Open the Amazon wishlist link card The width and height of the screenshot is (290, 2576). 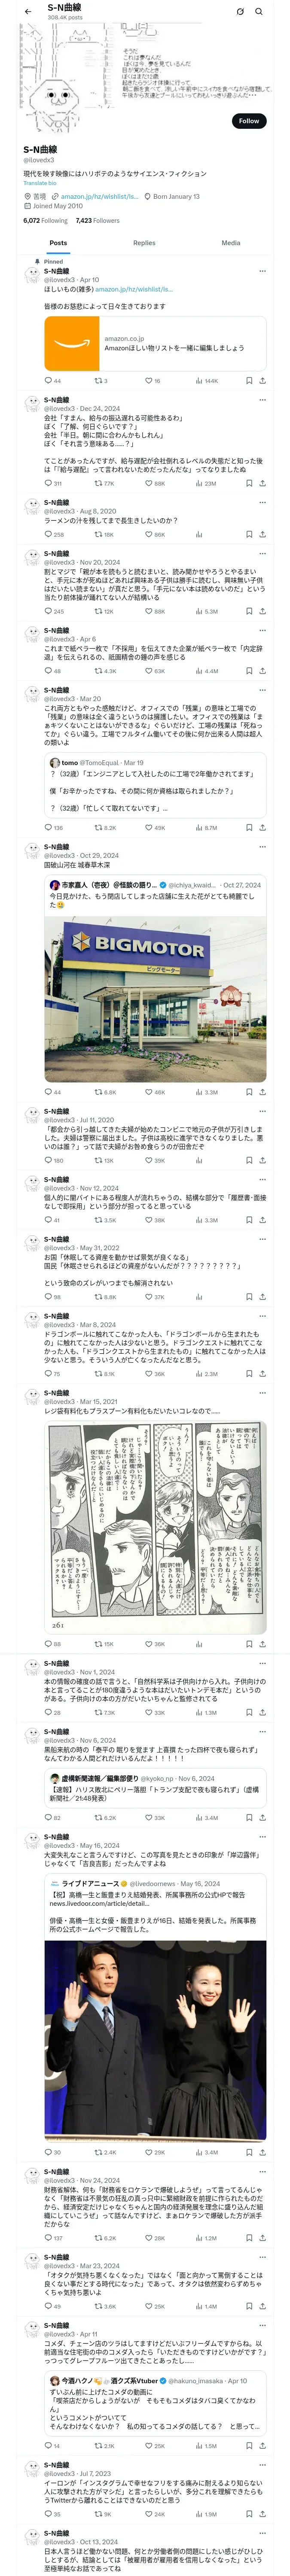(x=155, y=343)
